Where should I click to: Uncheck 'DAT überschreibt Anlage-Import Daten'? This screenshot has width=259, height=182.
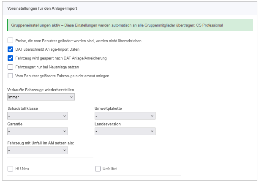[11, 49]
